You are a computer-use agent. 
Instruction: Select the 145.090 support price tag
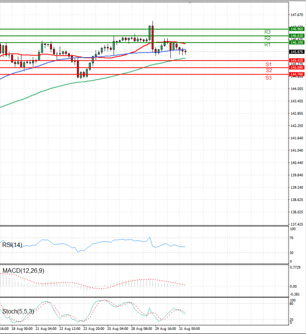[297, 67]
